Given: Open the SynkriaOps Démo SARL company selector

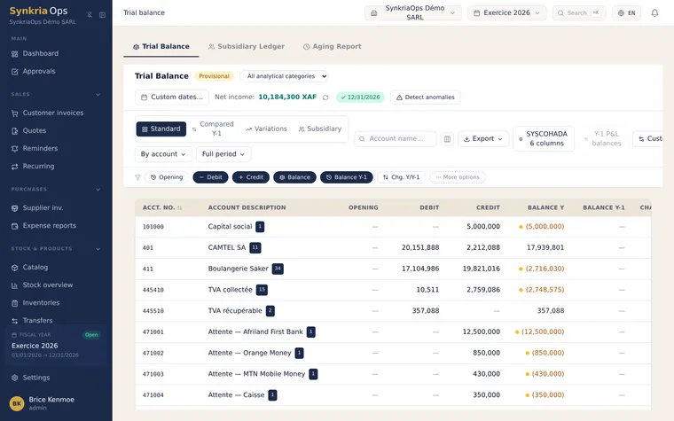Looking at the screenshot, I should point(413,13).
